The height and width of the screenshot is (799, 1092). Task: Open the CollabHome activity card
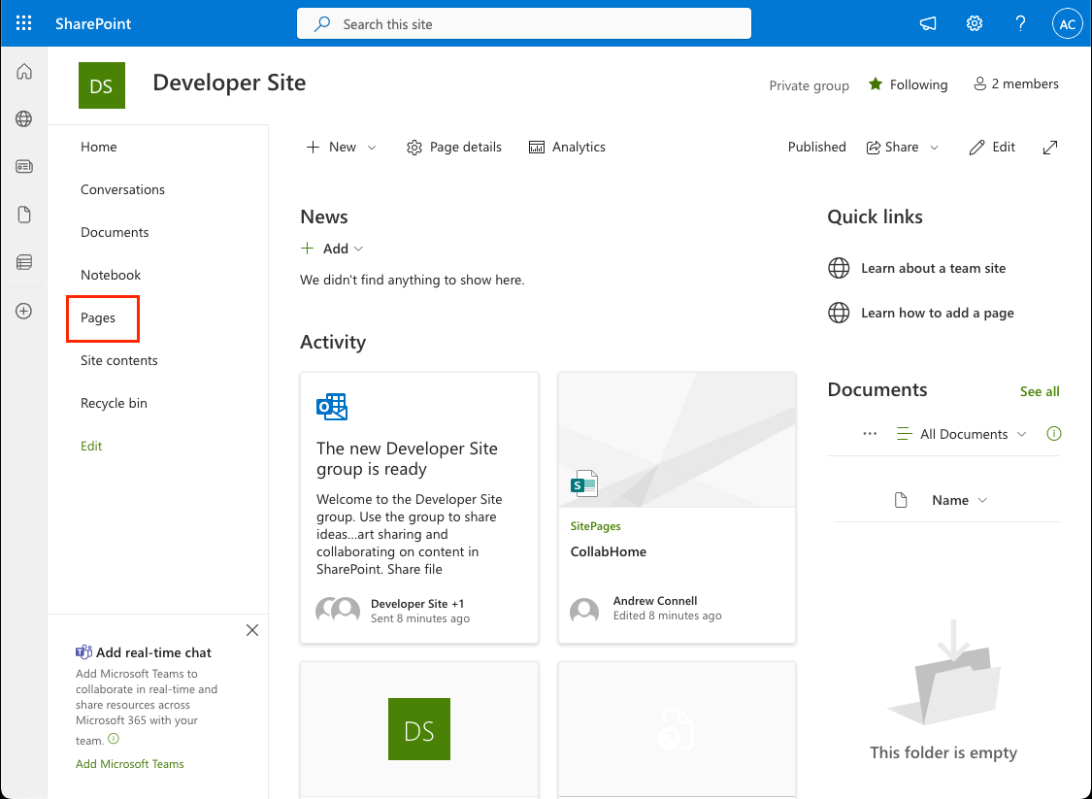677,508
